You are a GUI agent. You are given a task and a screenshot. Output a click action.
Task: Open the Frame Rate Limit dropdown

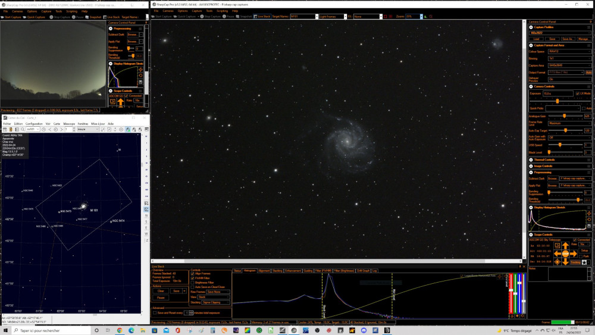(x=569, y=123)
